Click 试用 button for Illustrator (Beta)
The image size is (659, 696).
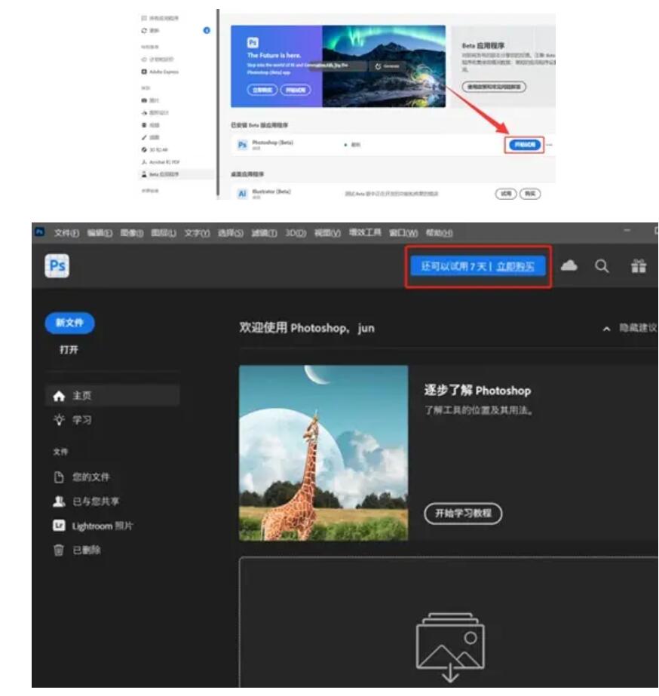(x=506, y=194)
